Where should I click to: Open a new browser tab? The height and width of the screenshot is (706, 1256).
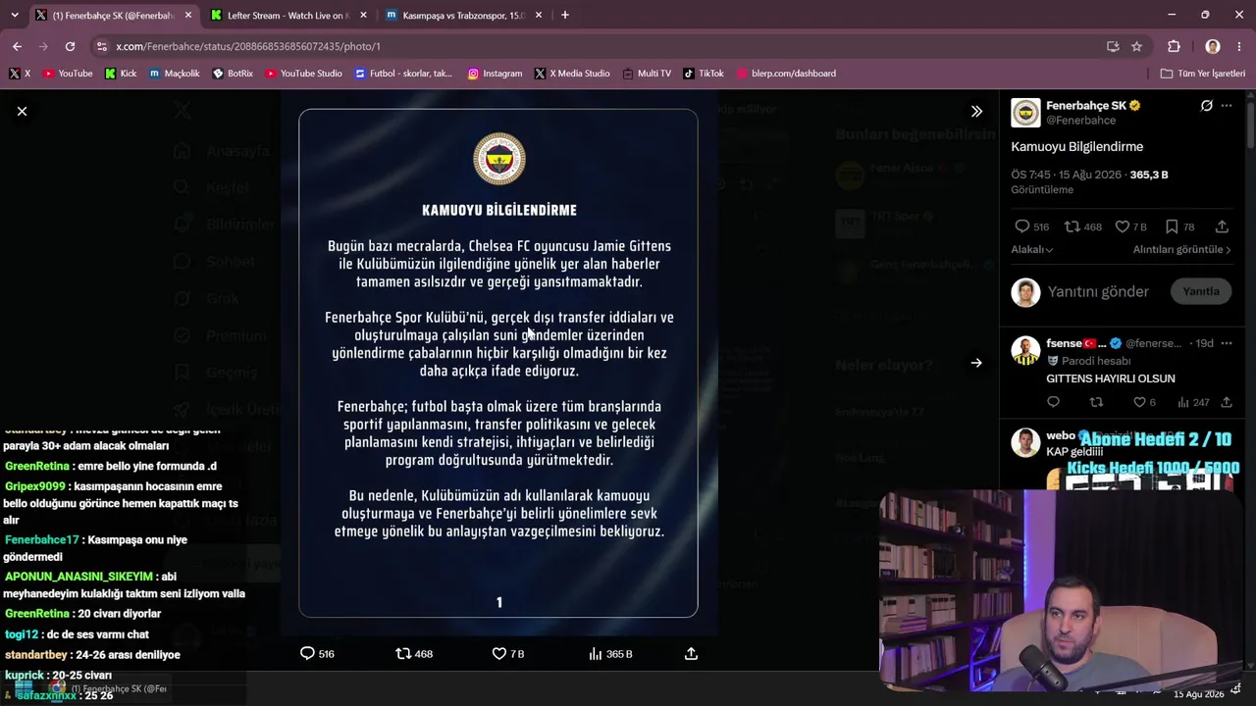[x=565, y=16]
